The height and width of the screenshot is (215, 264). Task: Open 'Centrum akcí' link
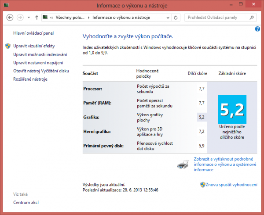coord(26,203)
